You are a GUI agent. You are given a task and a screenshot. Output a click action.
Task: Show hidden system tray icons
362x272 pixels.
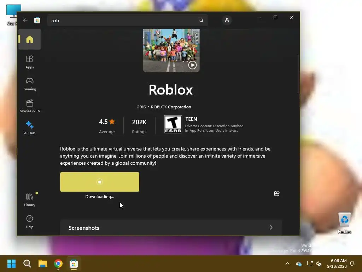[x=287, y=263]
